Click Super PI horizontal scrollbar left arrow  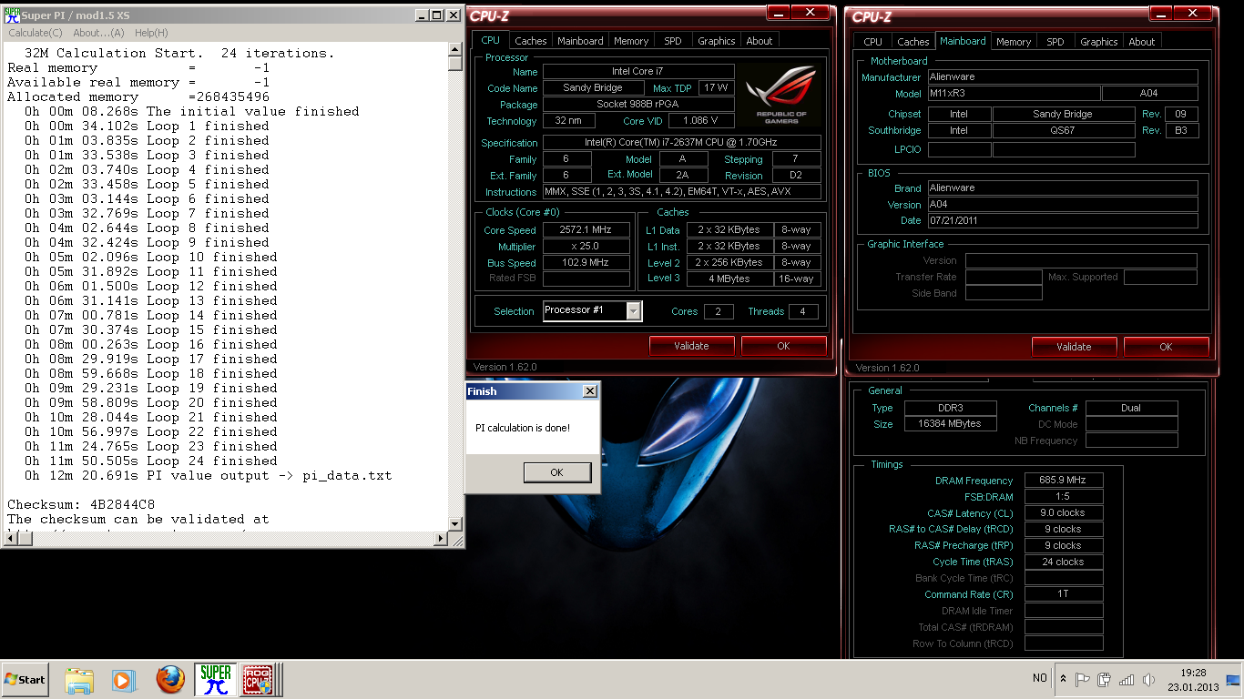pyautogui.click(x=10, y=540)
